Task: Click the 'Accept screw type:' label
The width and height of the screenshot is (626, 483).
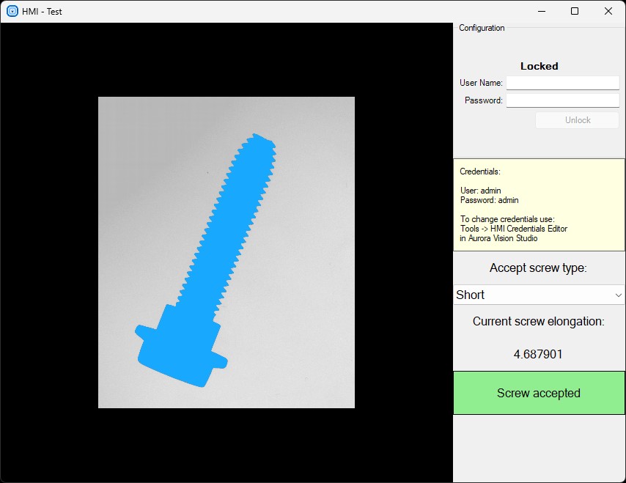Action: tap(538, 268)
